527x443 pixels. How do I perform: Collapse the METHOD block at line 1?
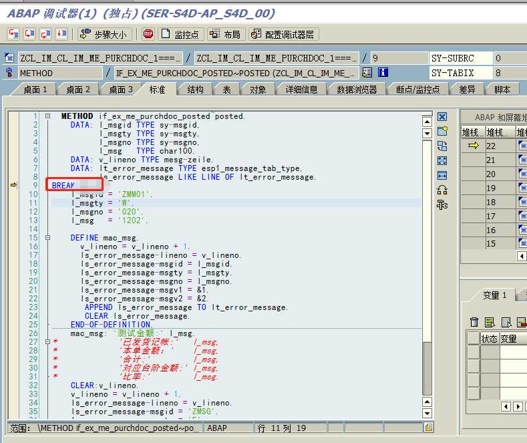(x=47, y=116)
